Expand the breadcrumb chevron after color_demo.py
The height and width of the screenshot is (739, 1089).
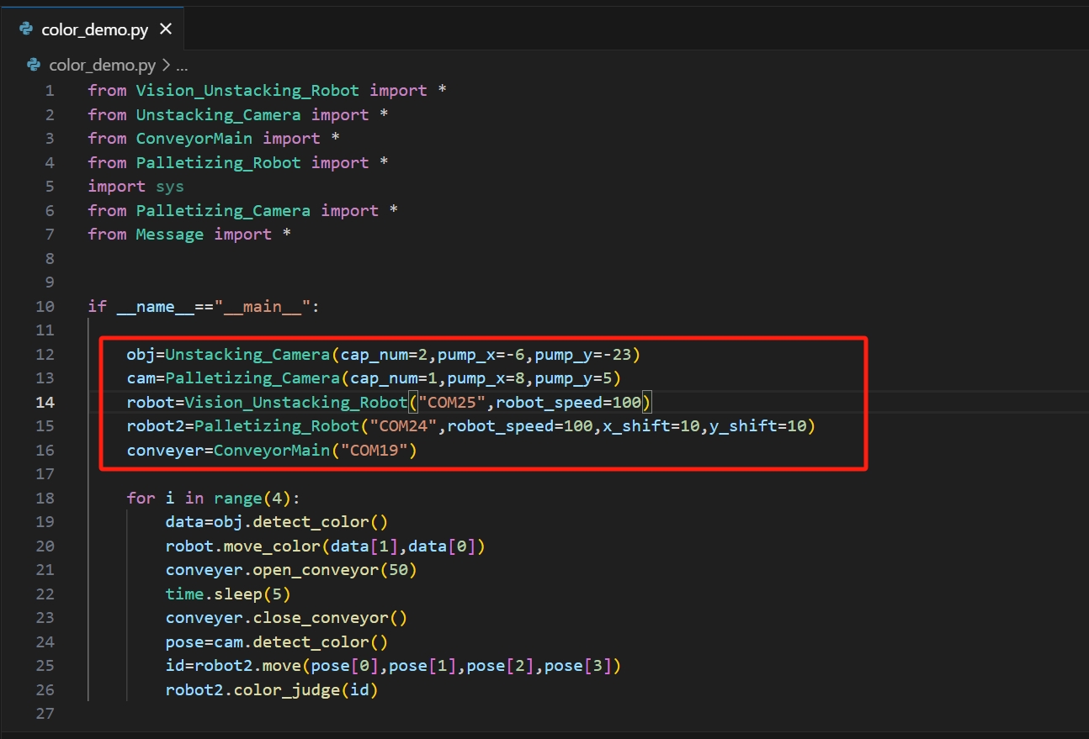[x=166, y=65]
